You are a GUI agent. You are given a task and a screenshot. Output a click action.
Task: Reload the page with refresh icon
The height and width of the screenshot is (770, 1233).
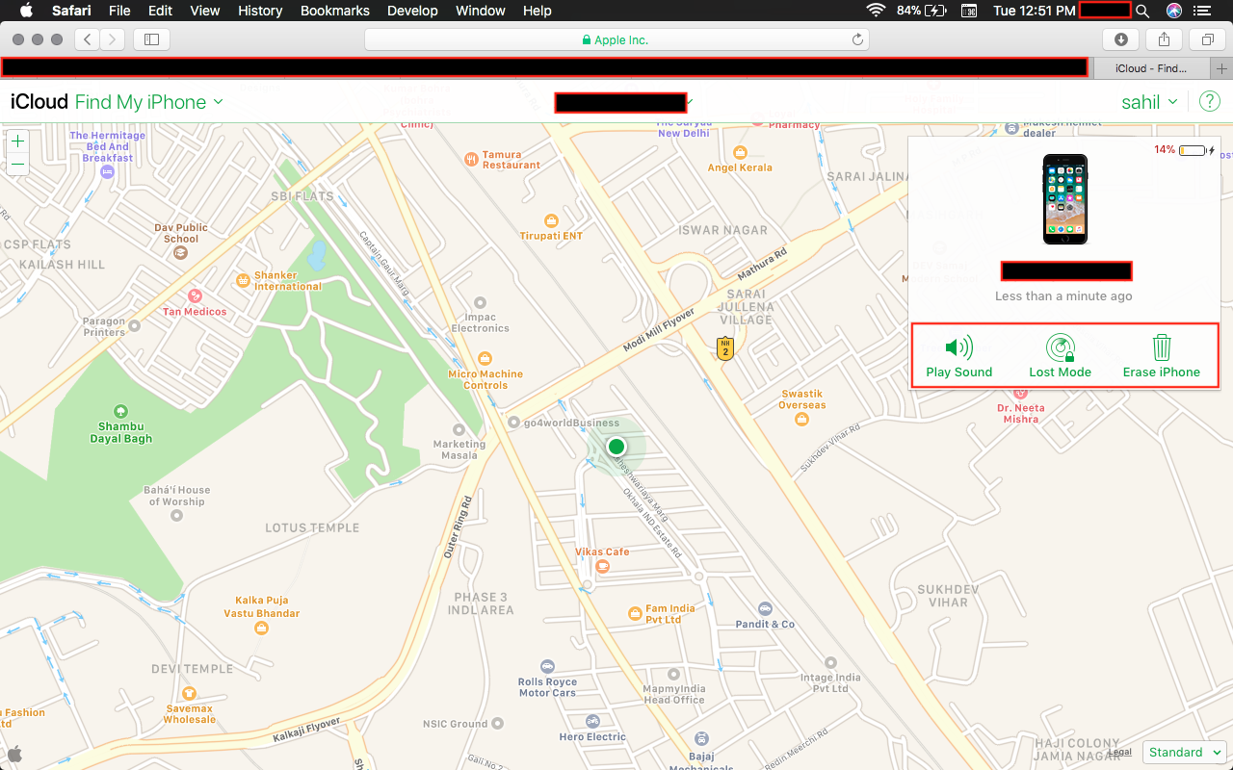click(857, 39)
